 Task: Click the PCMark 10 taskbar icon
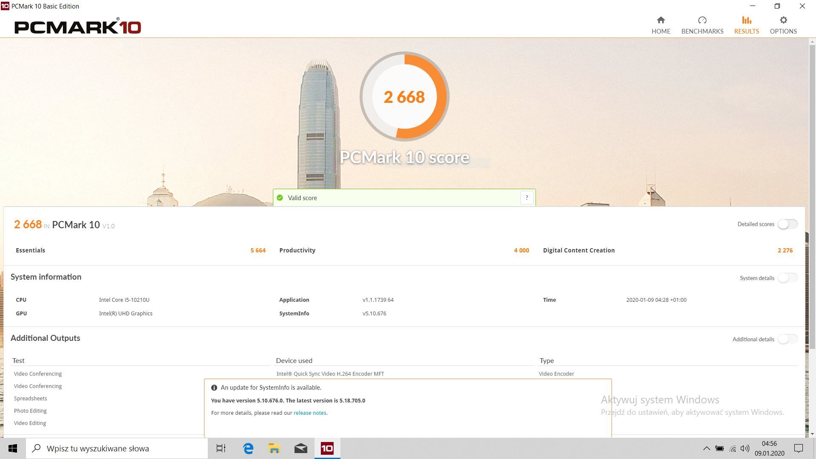coord(327,448)
